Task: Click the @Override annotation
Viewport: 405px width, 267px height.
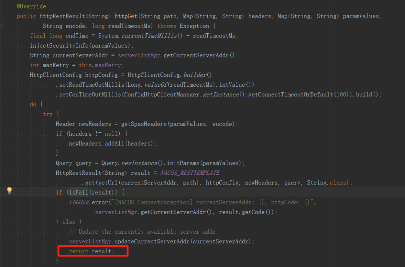Action: coord(31,6)
